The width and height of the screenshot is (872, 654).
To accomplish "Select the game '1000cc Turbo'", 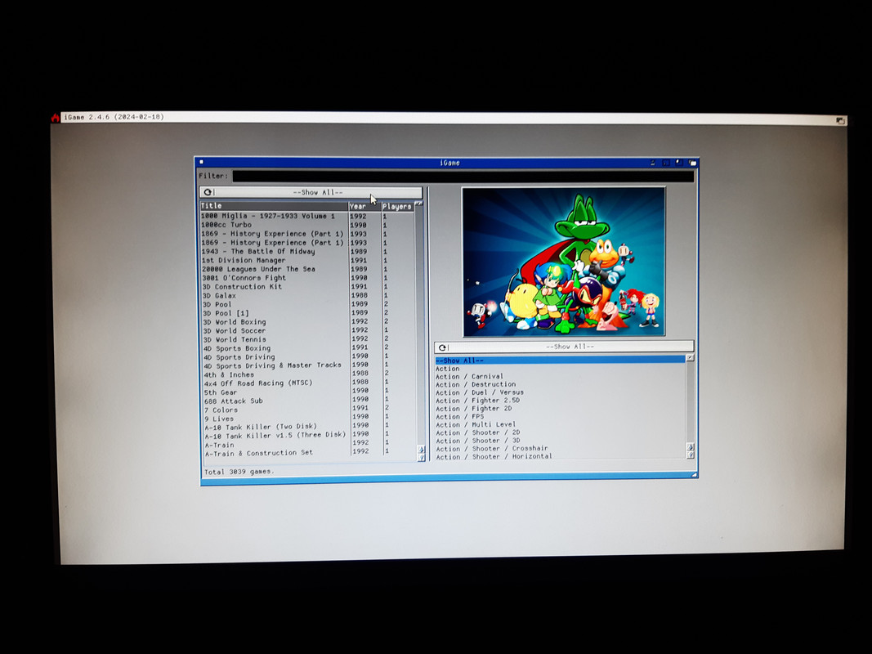I will [x=226, y=225].
